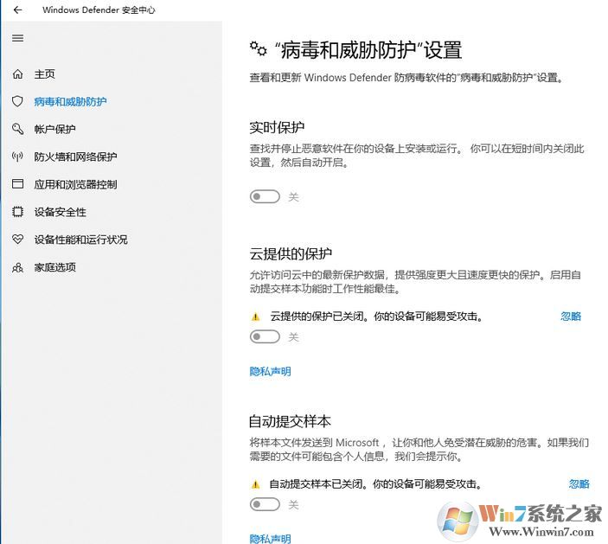Open 家庭选项 page

(54, 267)
